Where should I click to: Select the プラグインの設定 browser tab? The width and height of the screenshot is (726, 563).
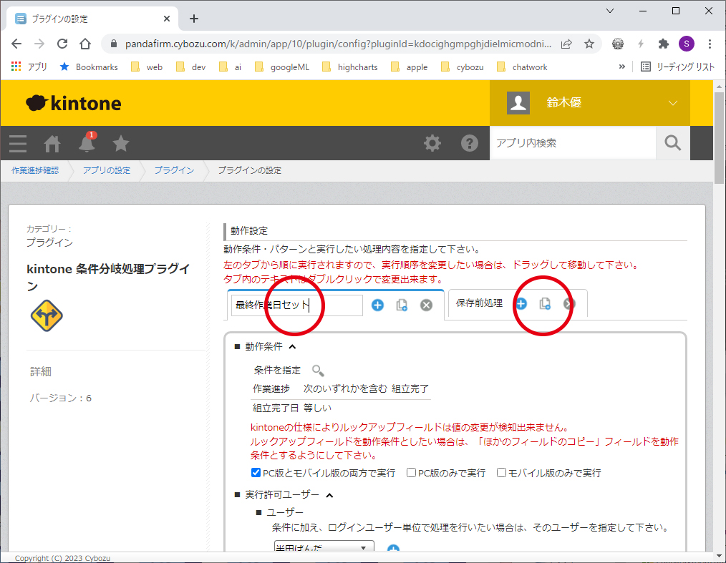(92, 19)
